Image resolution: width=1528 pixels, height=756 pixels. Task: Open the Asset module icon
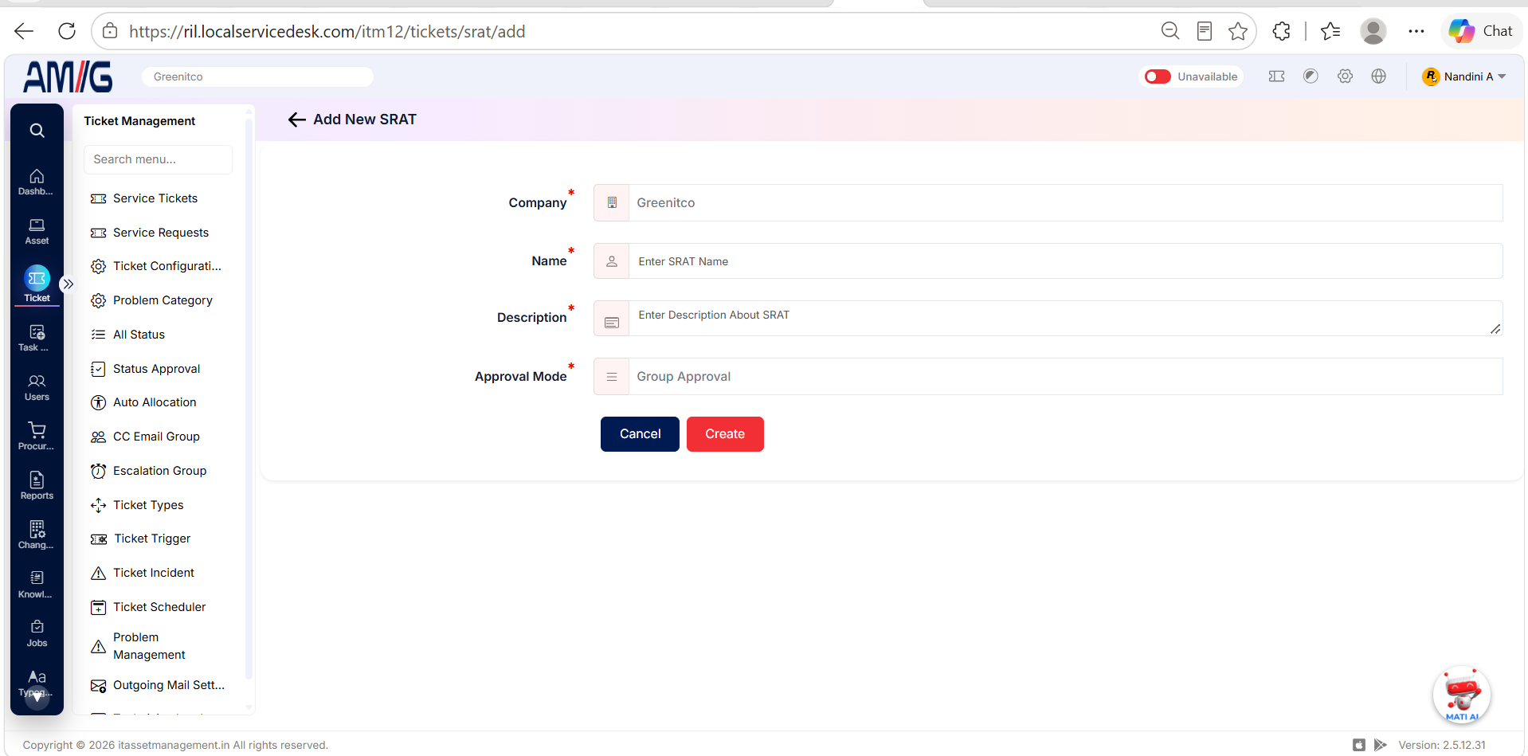(x=37, y=232)
